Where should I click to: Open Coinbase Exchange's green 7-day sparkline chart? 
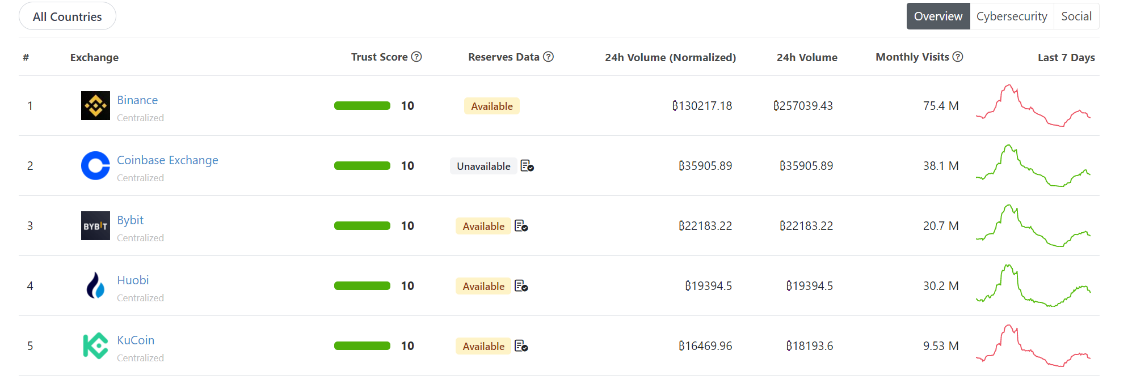1033,165
